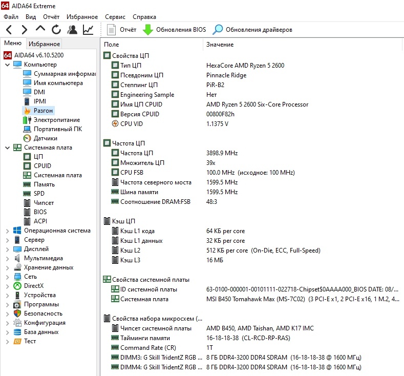Select Безопасность shield icon in tree
The image size is (404, 376).
click(17, 314)
